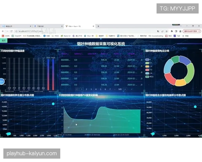The width and height of the screenshot is (202, 162).
Task: Jump to last page 509 in pagination
Action: coord(120,89)
